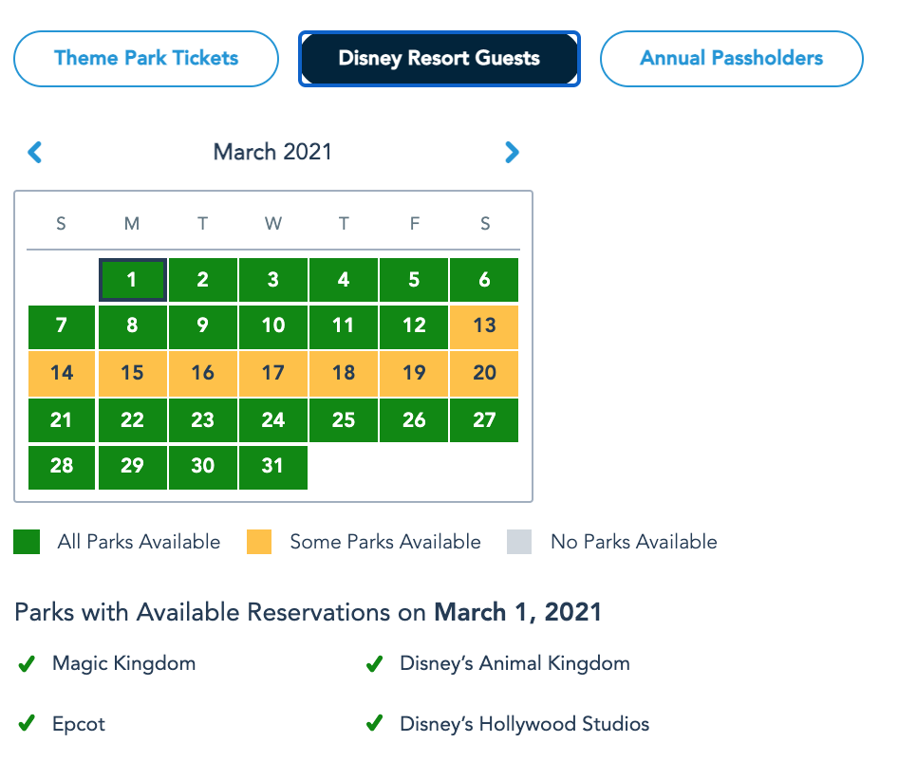Click the green checkmark beside Epcot
This screenshot has height=761, width=898.
click(27, 725)
